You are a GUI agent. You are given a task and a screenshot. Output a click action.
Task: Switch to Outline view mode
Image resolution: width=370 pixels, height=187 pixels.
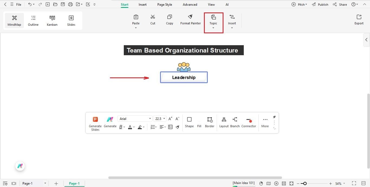[33, 21]
